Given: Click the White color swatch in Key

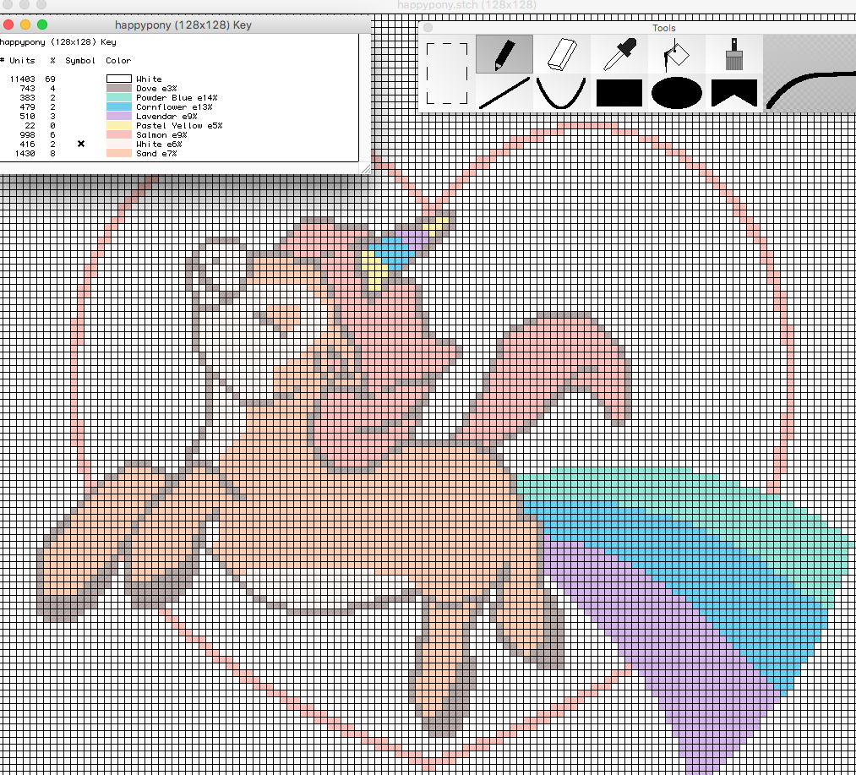Looking at the screenshot, I should pos(119,79).
